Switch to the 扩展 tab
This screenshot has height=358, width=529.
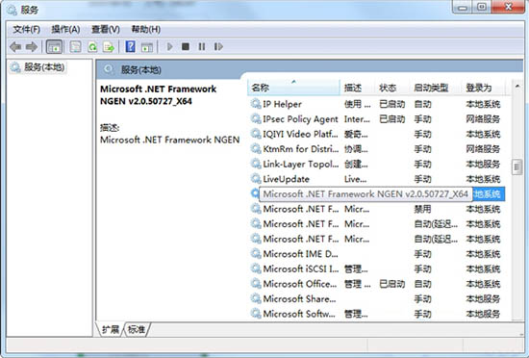coord(111,329)
